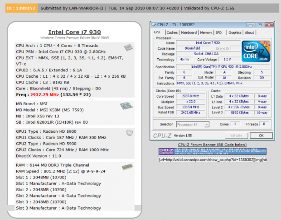This screenshot has height=220, width=281.
Task: Open the Mainboard tab
Action: (189, 33)
